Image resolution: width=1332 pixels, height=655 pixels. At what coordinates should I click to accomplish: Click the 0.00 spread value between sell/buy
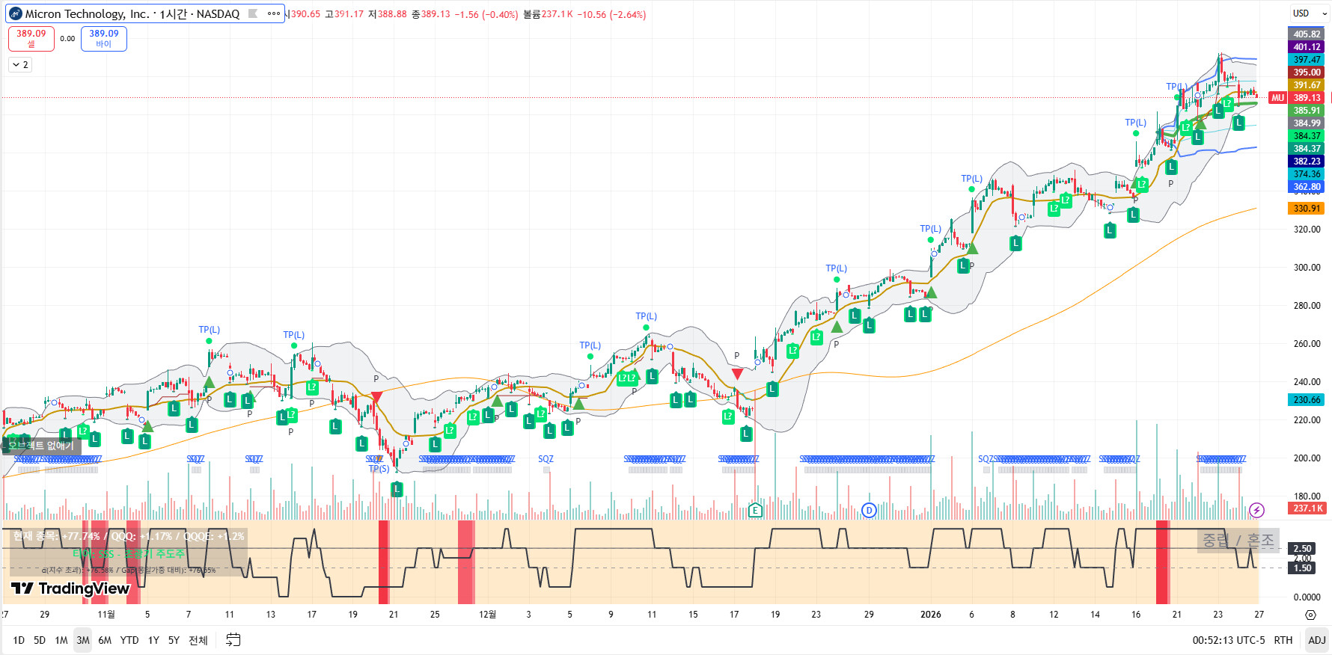67,39
